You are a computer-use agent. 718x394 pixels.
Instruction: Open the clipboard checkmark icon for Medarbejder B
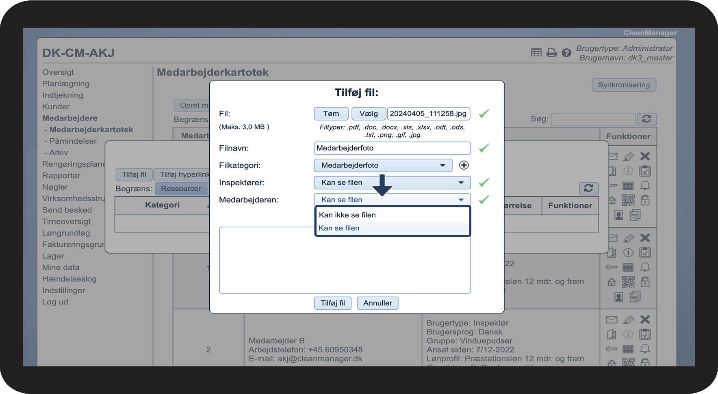[x=645, y=334]
